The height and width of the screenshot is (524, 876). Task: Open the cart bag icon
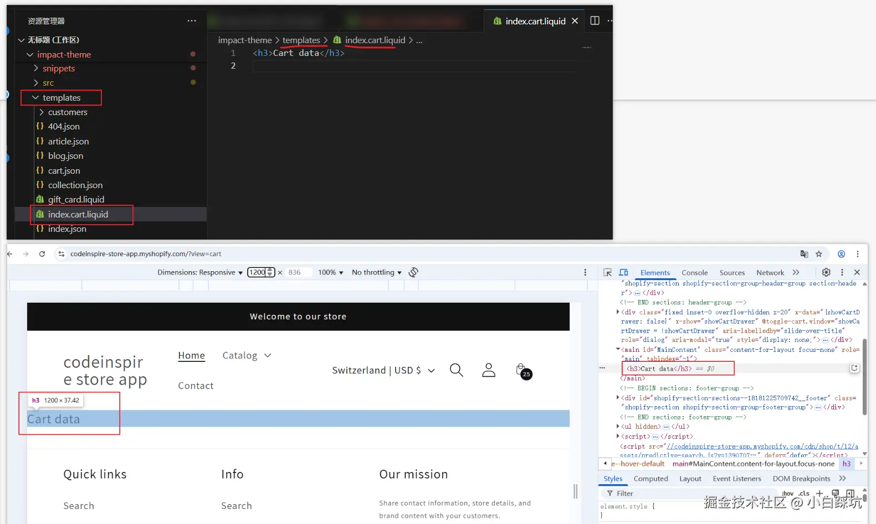click(x=522, y=371)
